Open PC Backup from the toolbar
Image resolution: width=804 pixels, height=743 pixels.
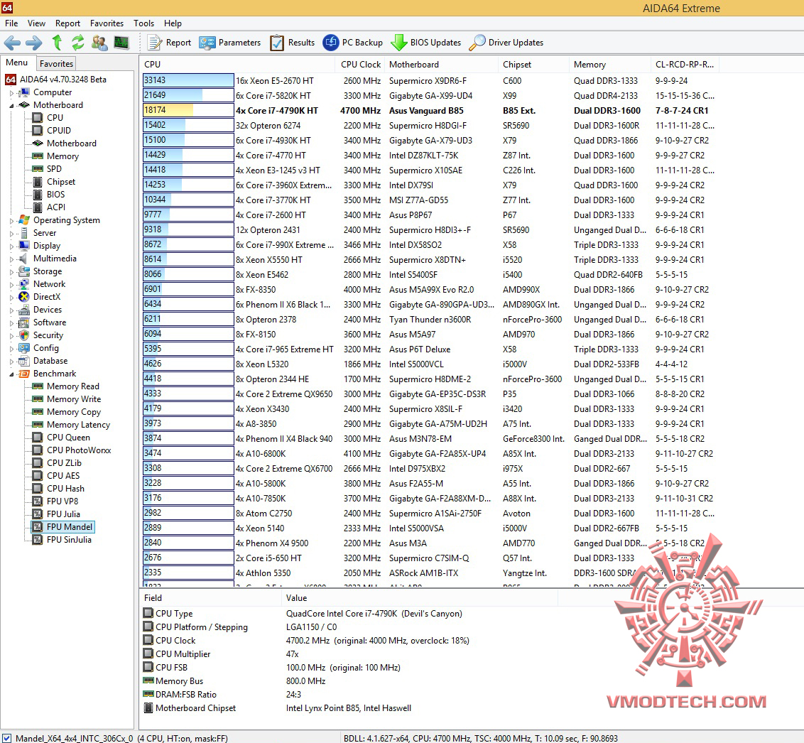(353, 43)
